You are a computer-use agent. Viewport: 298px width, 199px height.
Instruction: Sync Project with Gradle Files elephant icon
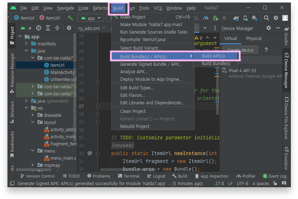tap(236, 18)
